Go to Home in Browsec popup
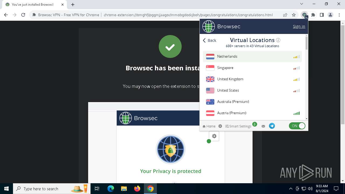Screen dimensions: 345x194 pos(209,126)
